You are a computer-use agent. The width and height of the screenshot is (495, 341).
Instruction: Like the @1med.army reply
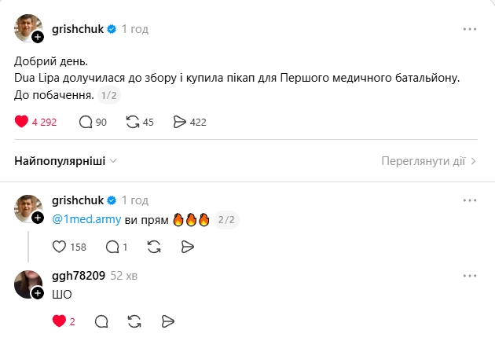click(59, 247)
